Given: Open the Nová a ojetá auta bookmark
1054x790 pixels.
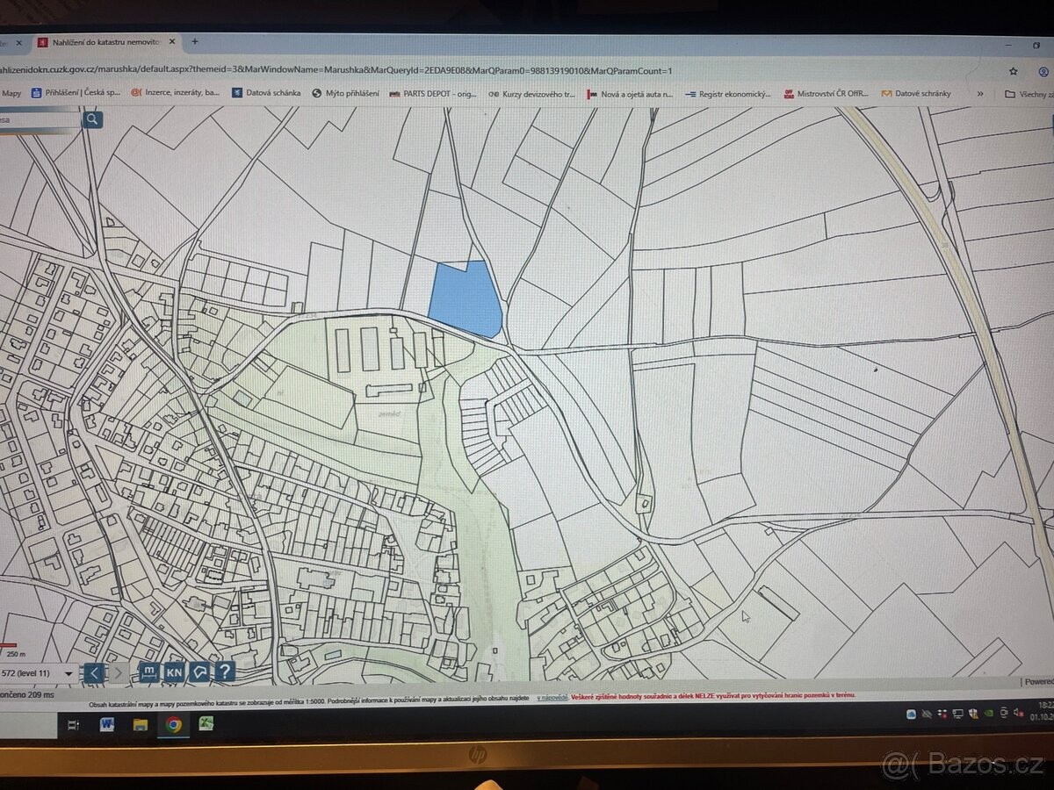Looking at the screenshot, I should click(x=631, y=93).
